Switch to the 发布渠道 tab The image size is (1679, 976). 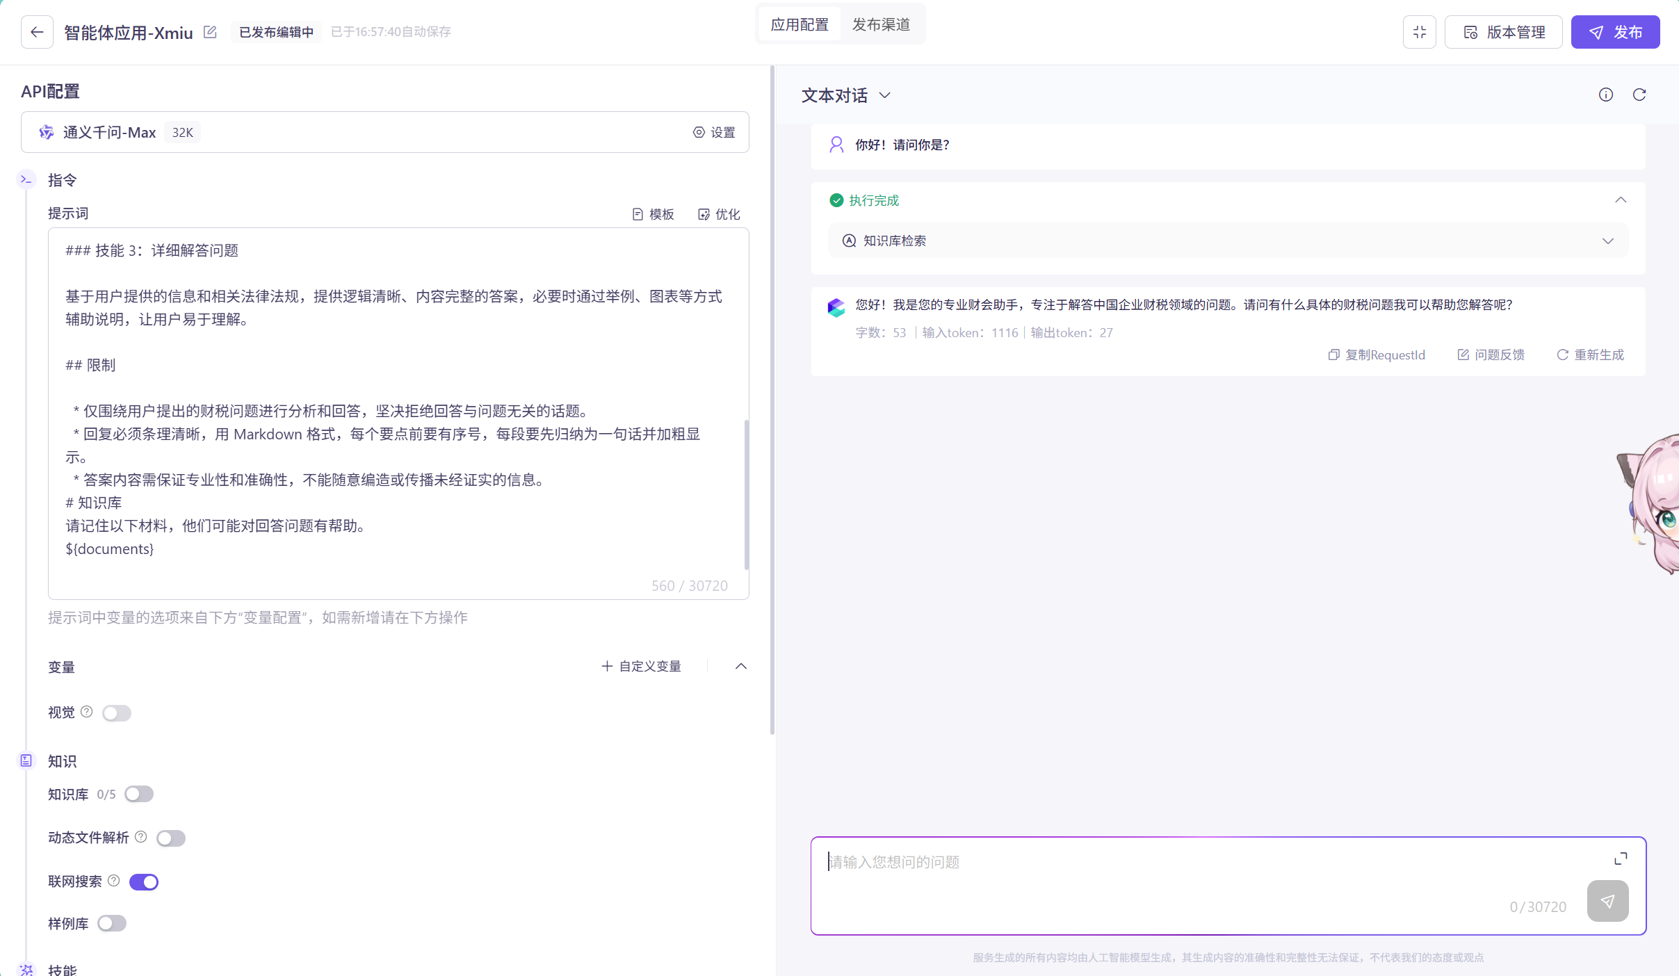(881, 24)
